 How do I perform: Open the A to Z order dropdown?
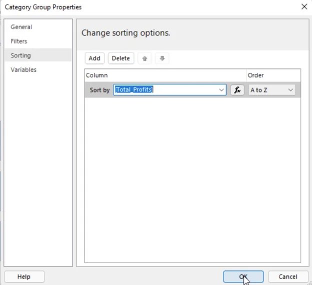272,90
